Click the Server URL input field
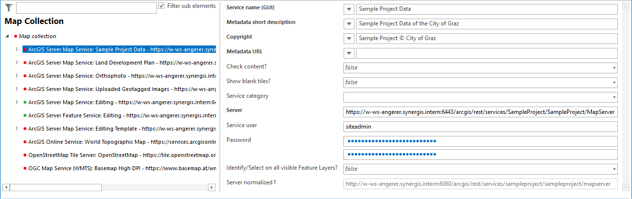Image resolution: width=632 pixels, height=199 pixels. [x=480, y=112]
